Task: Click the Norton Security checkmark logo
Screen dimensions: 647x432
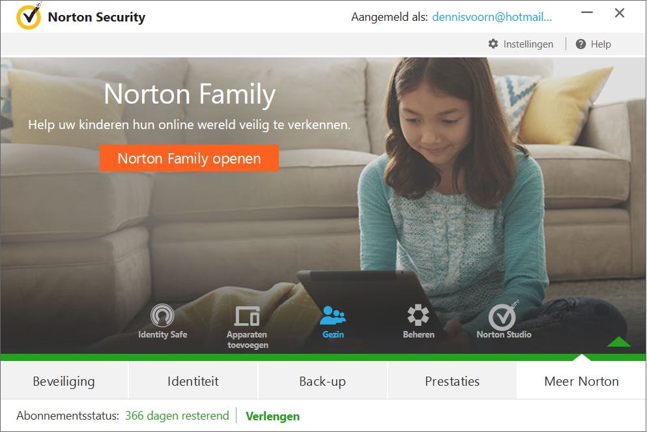Action: pyautogui.click(x=29, y=16)
